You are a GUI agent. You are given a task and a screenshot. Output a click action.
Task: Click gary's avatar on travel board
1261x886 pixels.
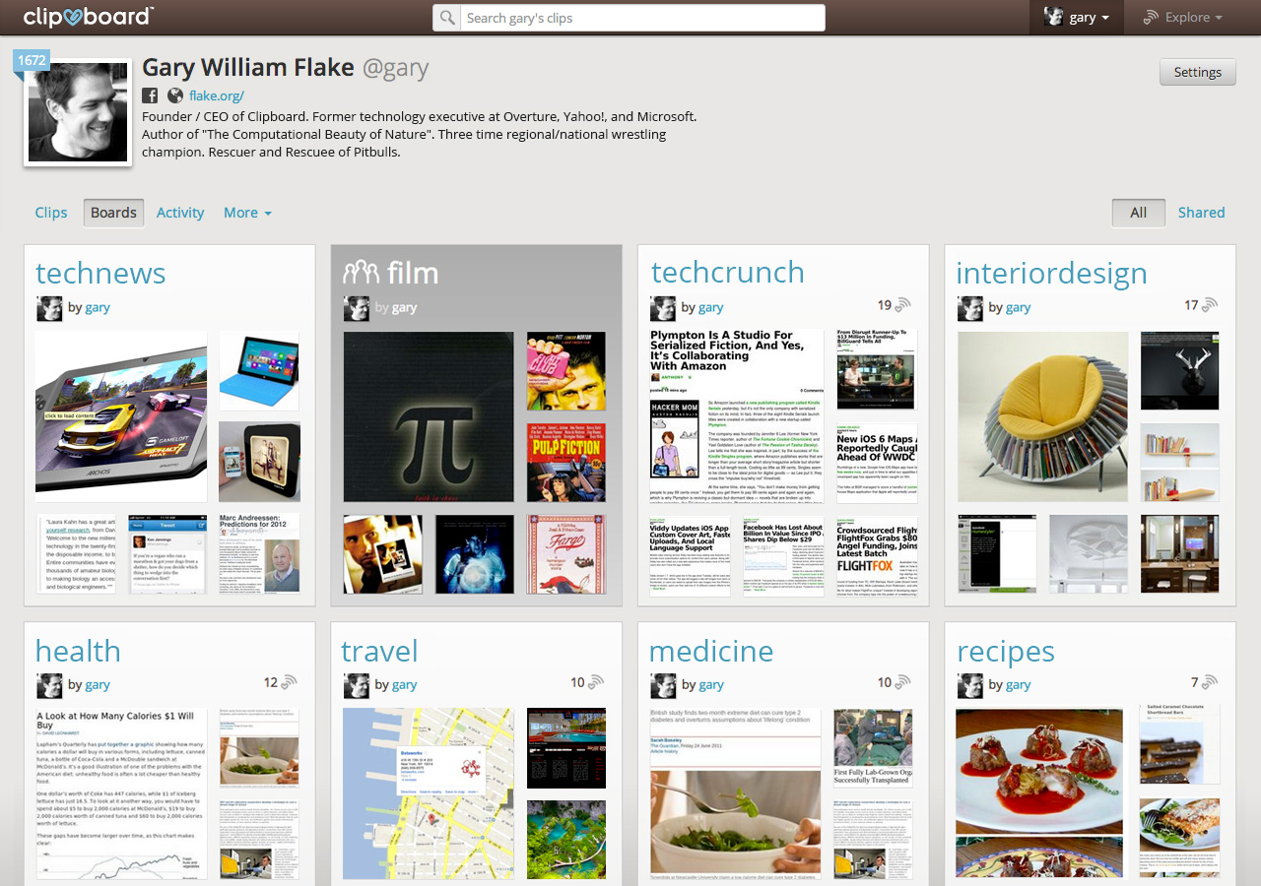(x=356, y=685)
